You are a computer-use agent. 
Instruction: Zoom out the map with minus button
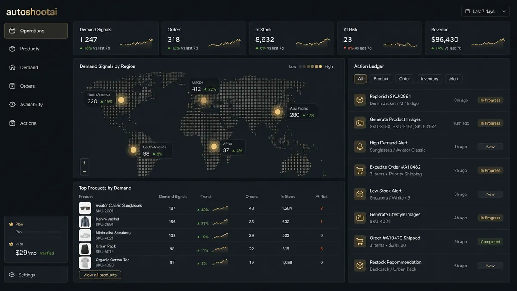84,171
